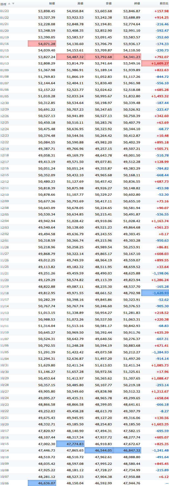Select closing value 50,253.91
Screen dimensions: 169x486
tap(132, 247)
